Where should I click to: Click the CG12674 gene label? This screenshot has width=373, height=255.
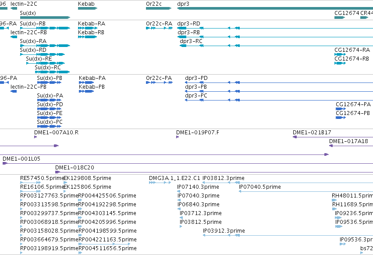tap(347, 13)
